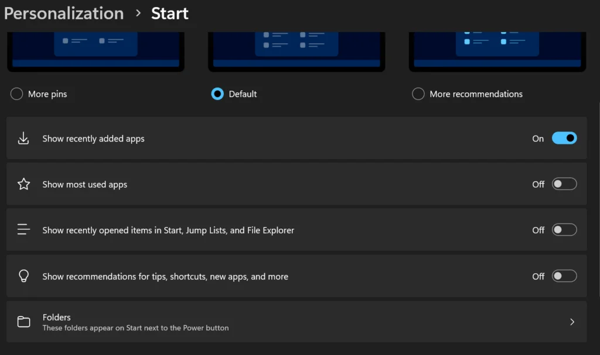
Task: Click the folder icon in the Folders row
Action: point(23,321)
